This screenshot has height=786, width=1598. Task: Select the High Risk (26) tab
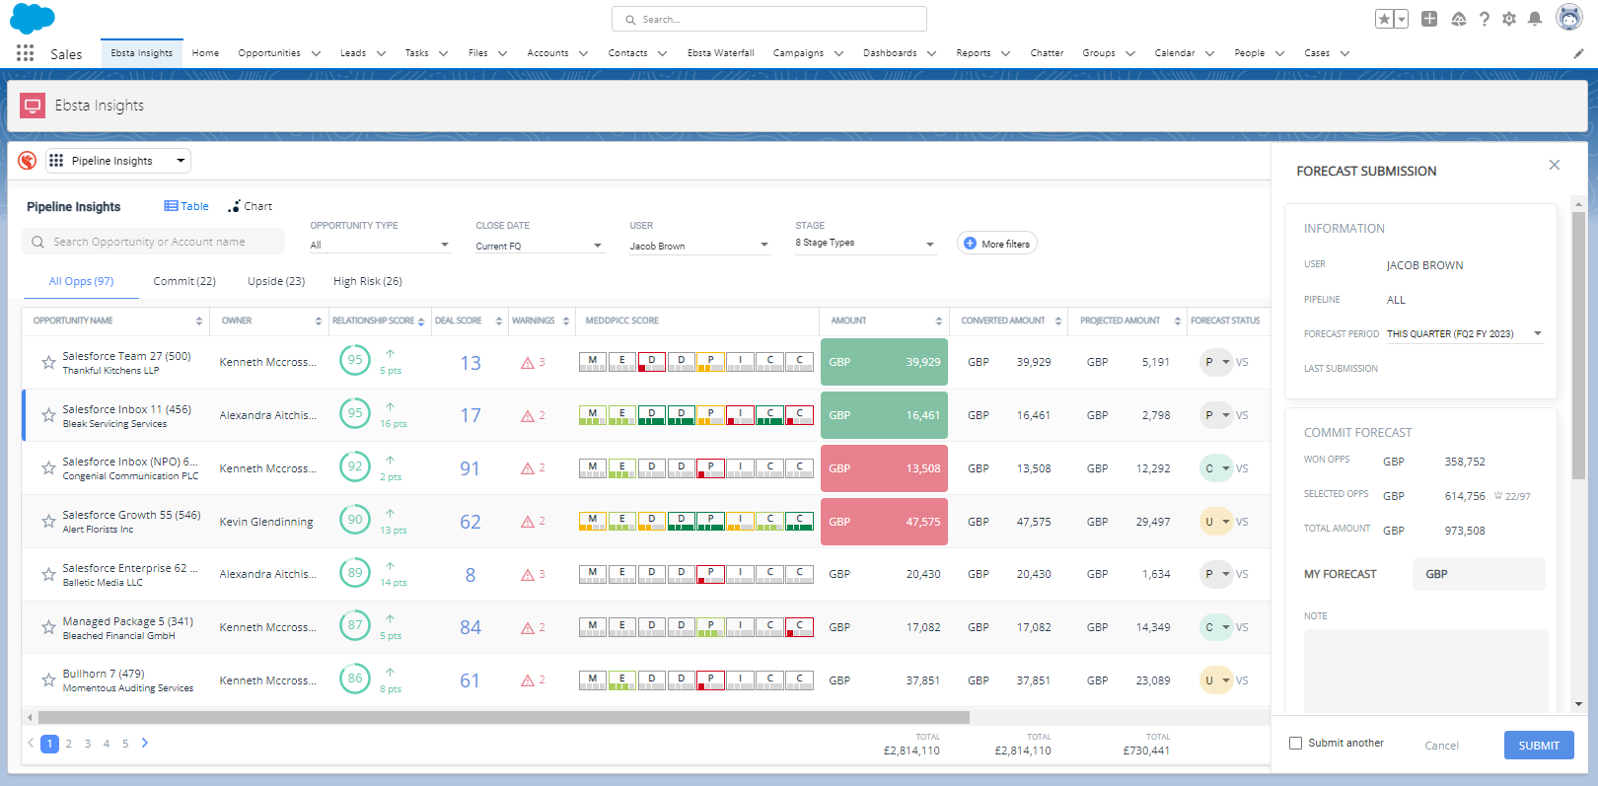367,281
